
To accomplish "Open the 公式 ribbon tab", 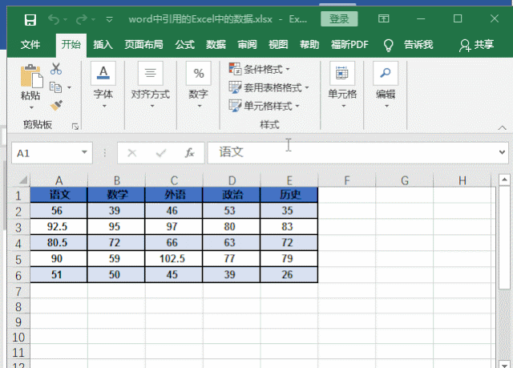I will coord(184,45).
